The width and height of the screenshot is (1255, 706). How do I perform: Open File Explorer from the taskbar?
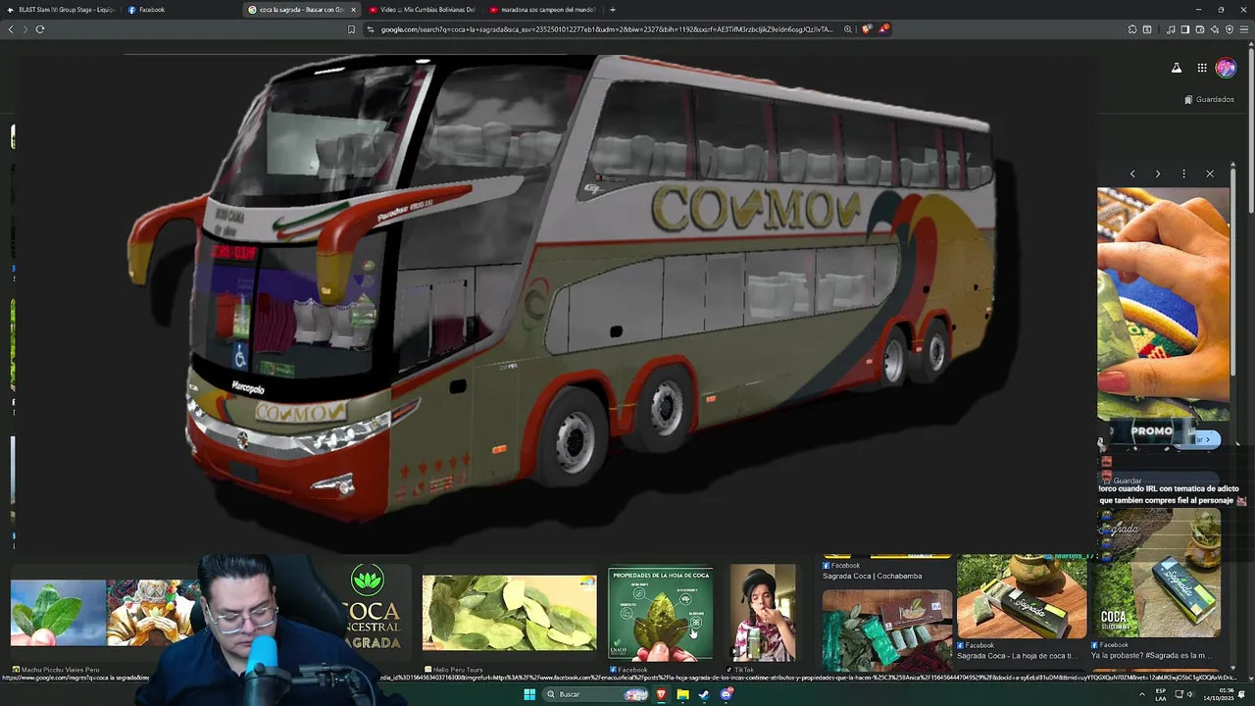(682, 694)
